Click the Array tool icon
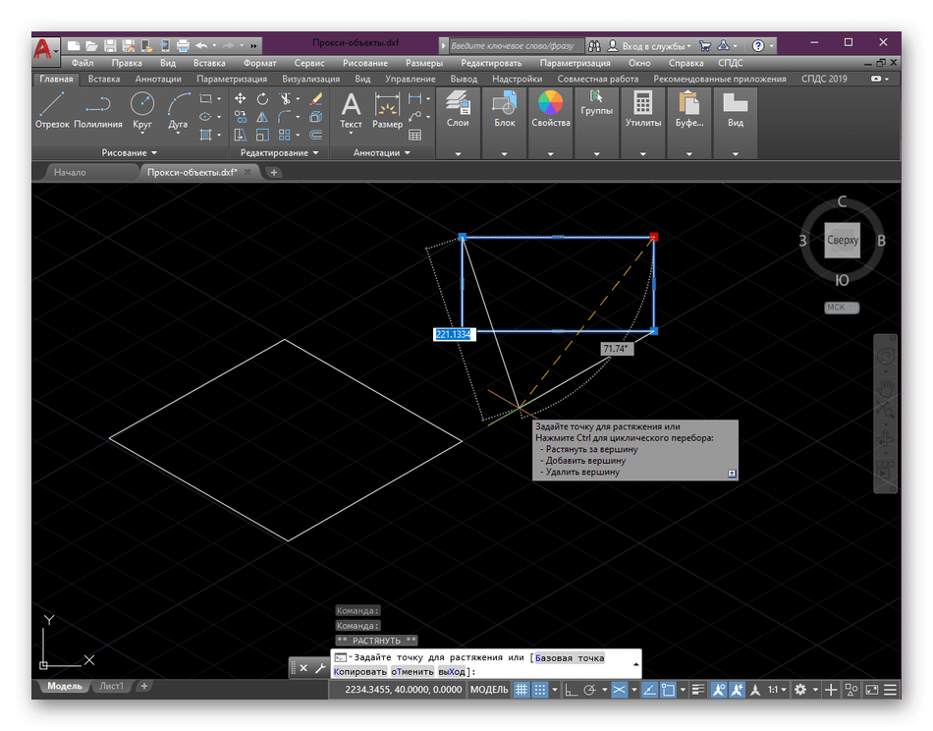 (285, 136)
